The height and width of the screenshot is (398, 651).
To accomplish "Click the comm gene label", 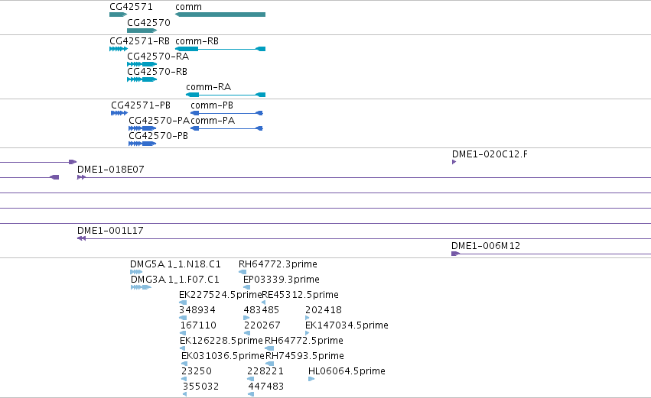I will pos(188,7).
